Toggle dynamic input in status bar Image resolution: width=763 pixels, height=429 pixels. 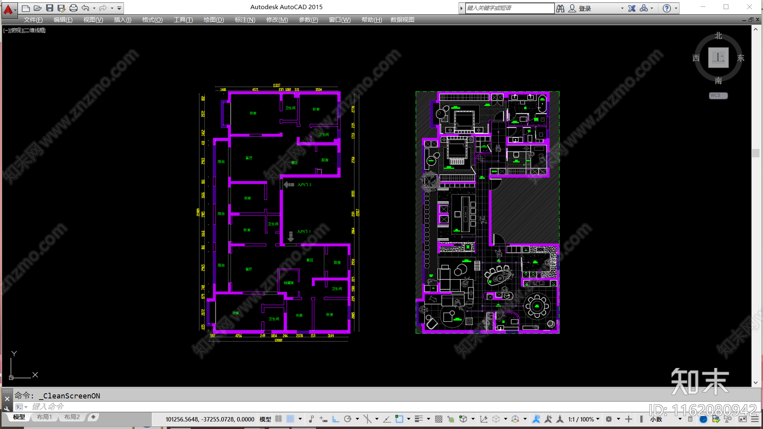[323, 419]
